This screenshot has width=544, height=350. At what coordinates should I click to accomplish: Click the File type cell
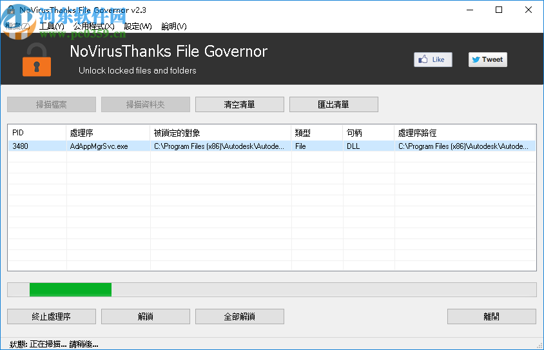317,146
